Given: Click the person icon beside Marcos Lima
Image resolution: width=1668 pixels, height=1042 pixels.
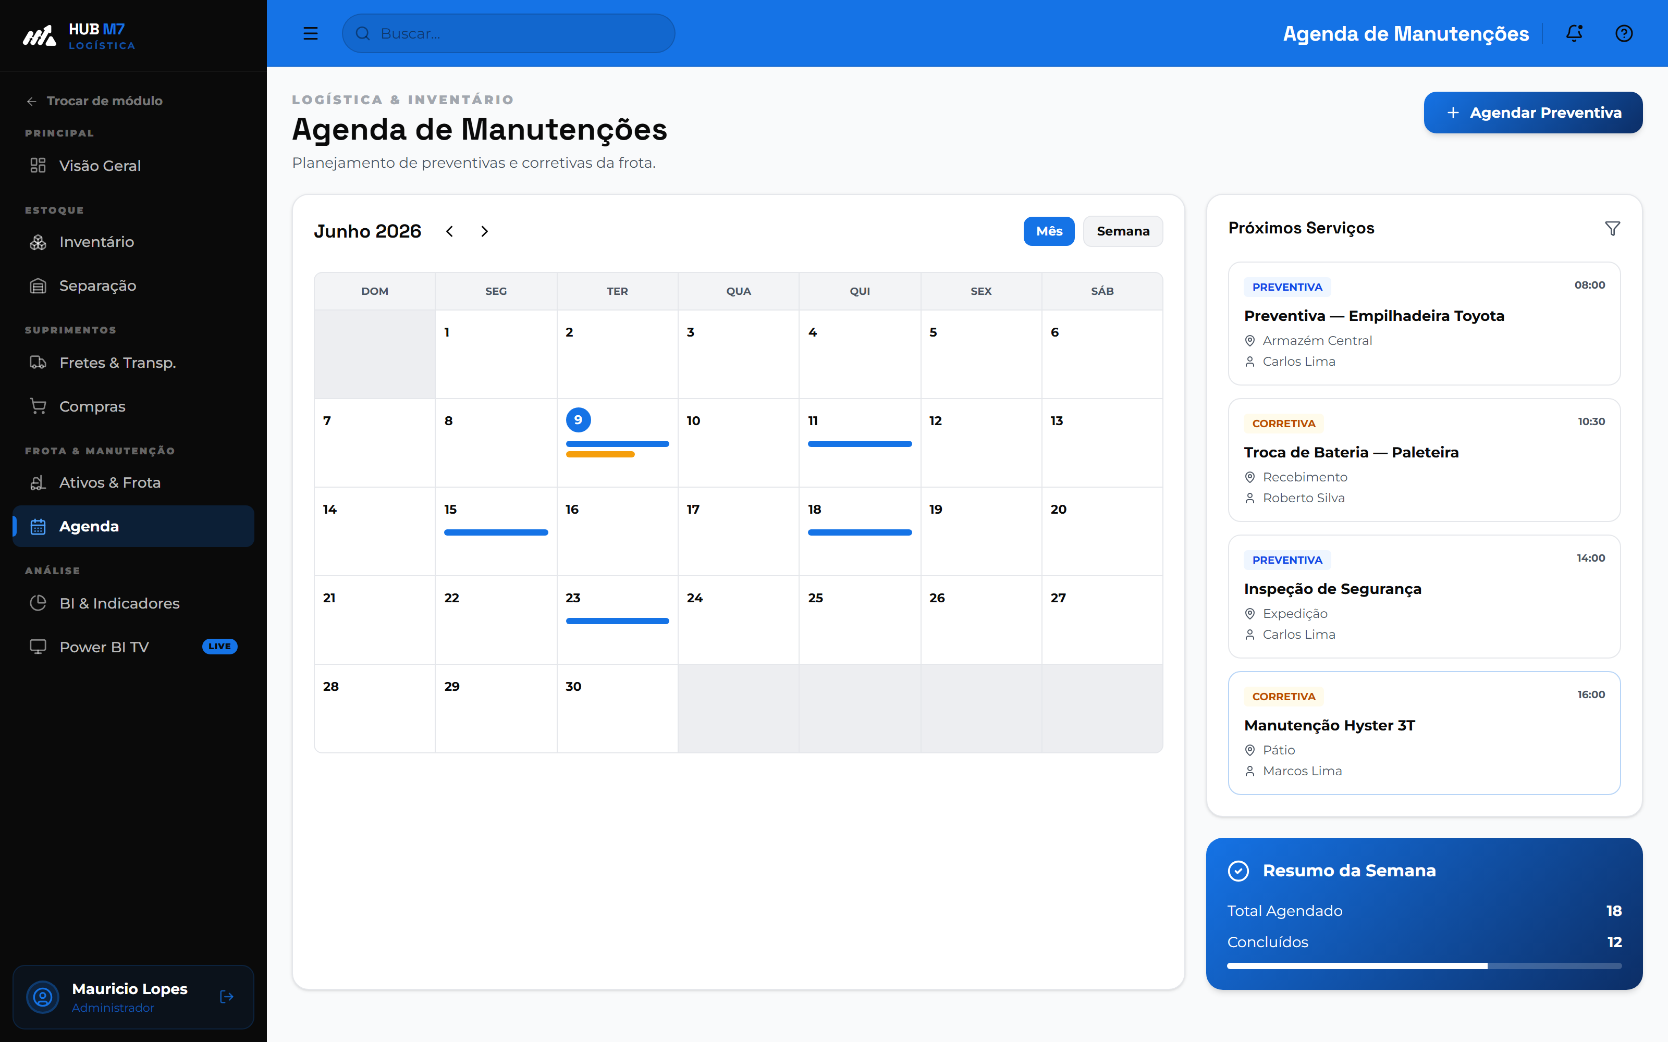Looking at the screenshot, I should (1249, 771).
